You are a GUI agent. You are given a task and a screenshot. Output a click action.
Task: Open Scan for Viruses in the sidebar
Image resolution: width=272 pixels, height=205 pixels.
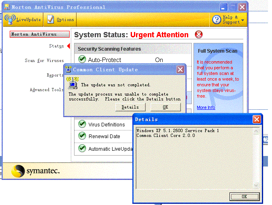44,61
